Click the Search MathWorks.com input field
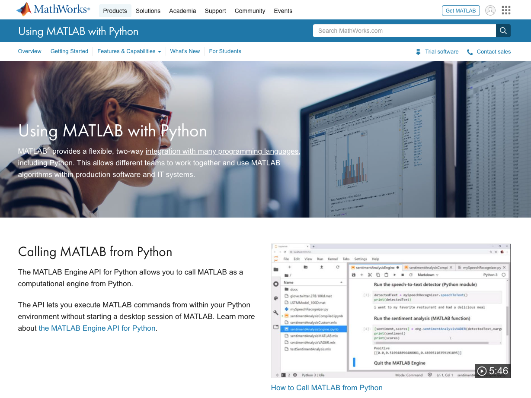Image resolution: width=531 pixels, height=398 pixels. click(404, 31)
